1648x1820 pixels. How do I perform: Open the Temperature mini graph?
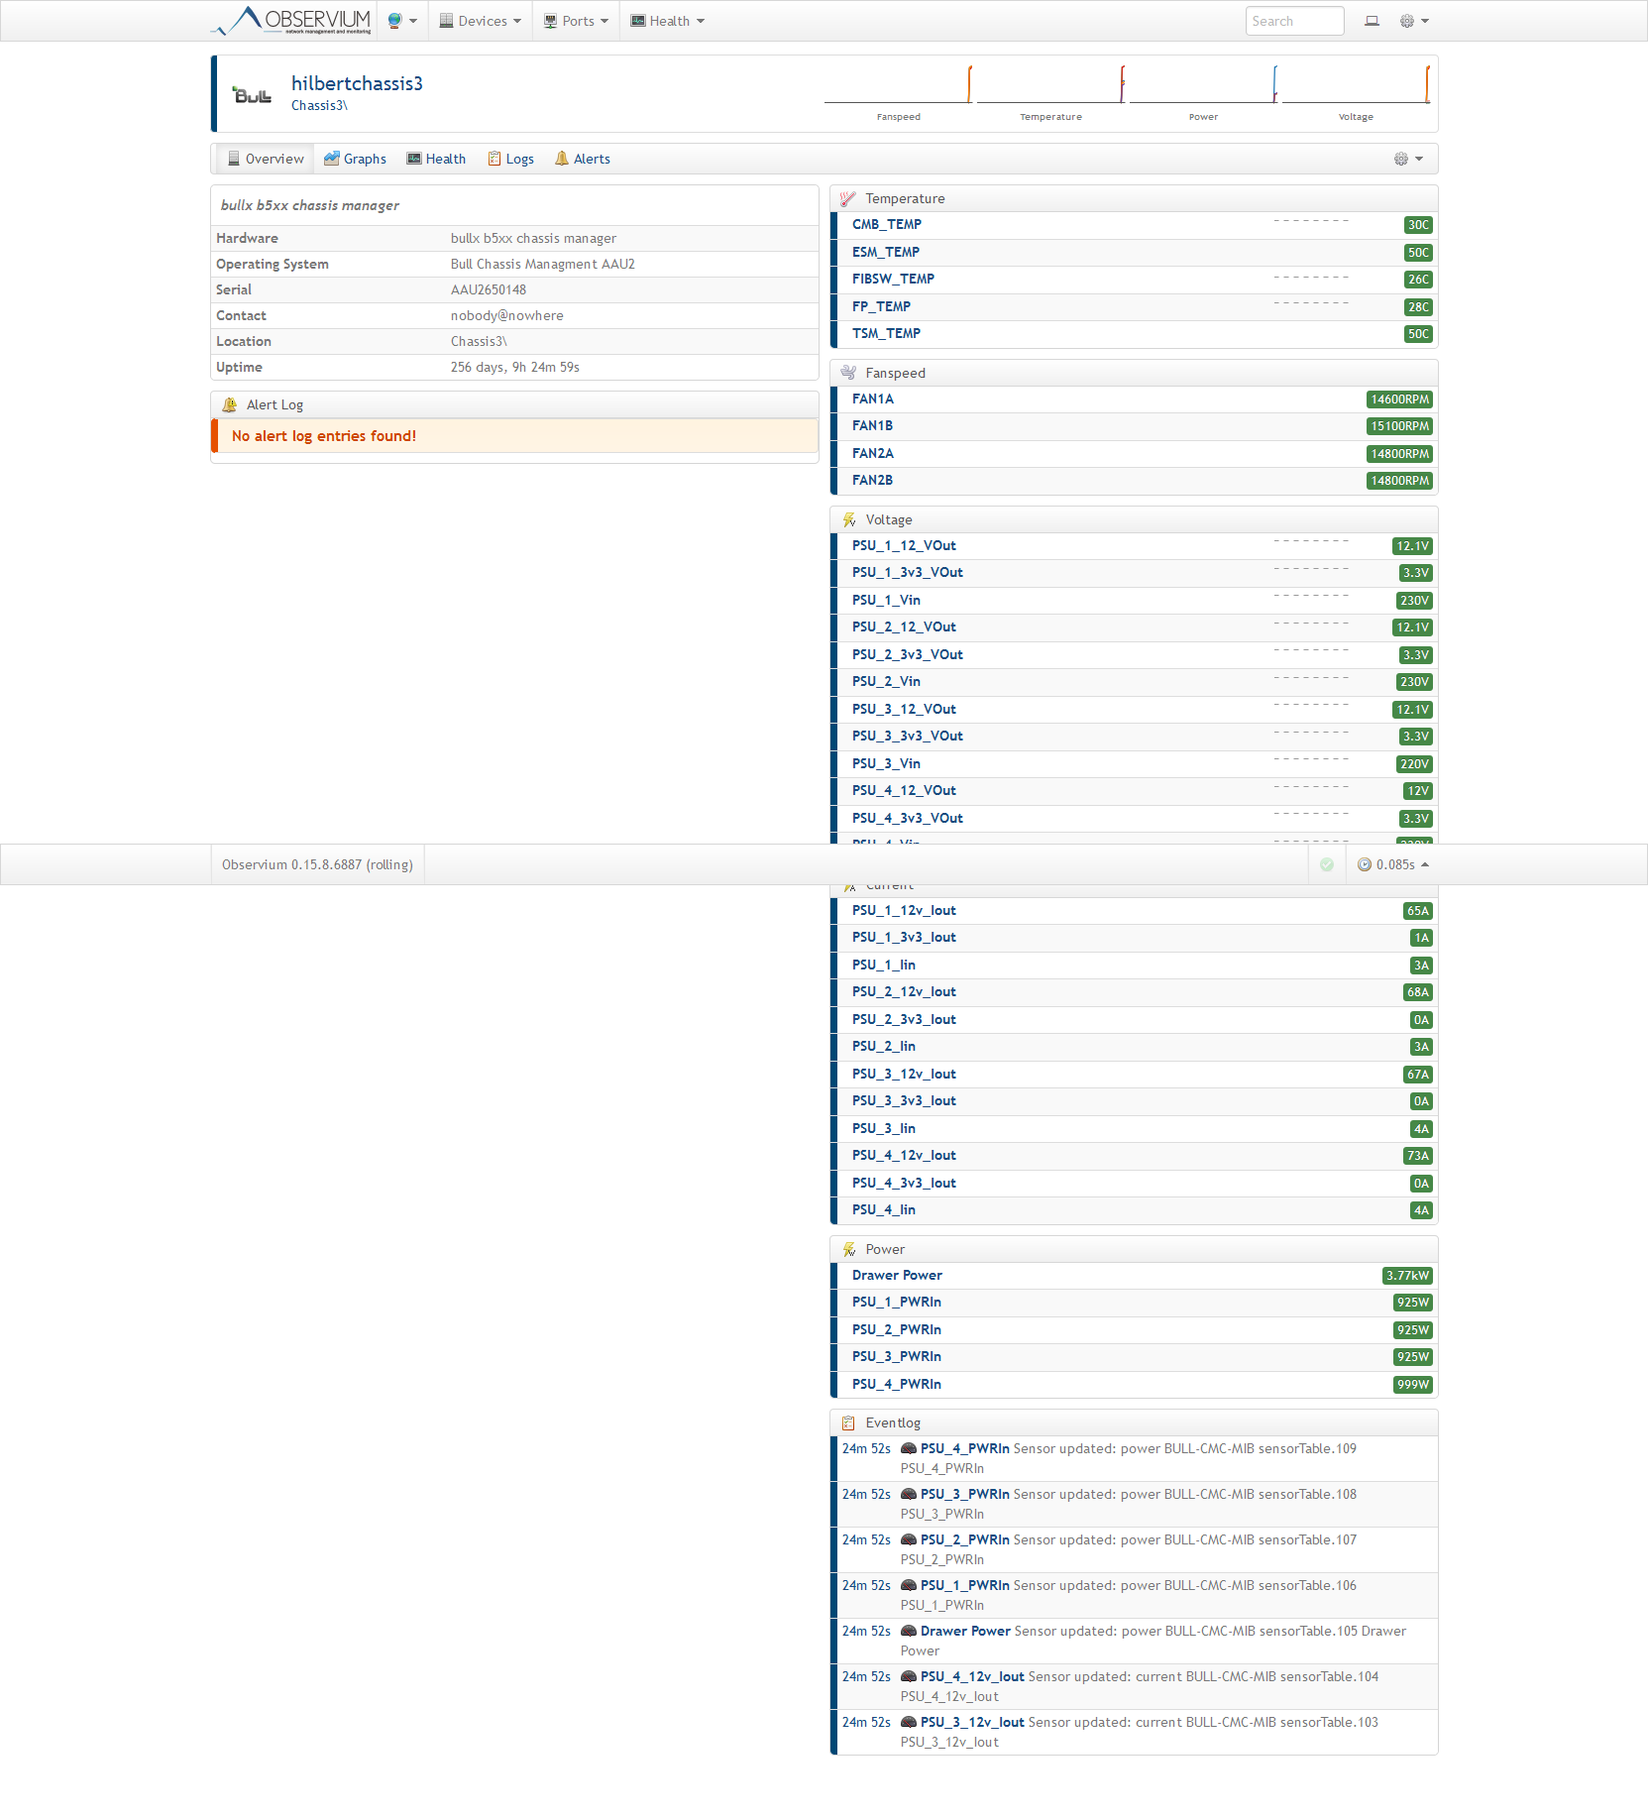click(x=1051, y=93)
